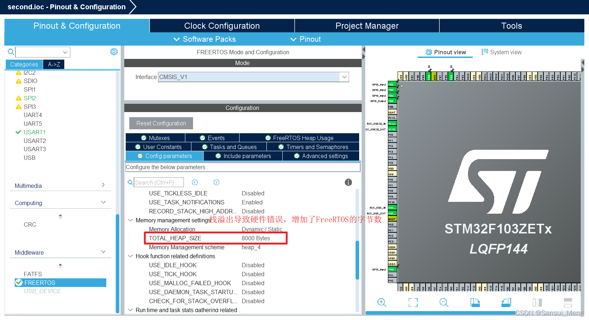Click the System view grid icon
This screenshot has height=320, width=589.
click(485, 52)
